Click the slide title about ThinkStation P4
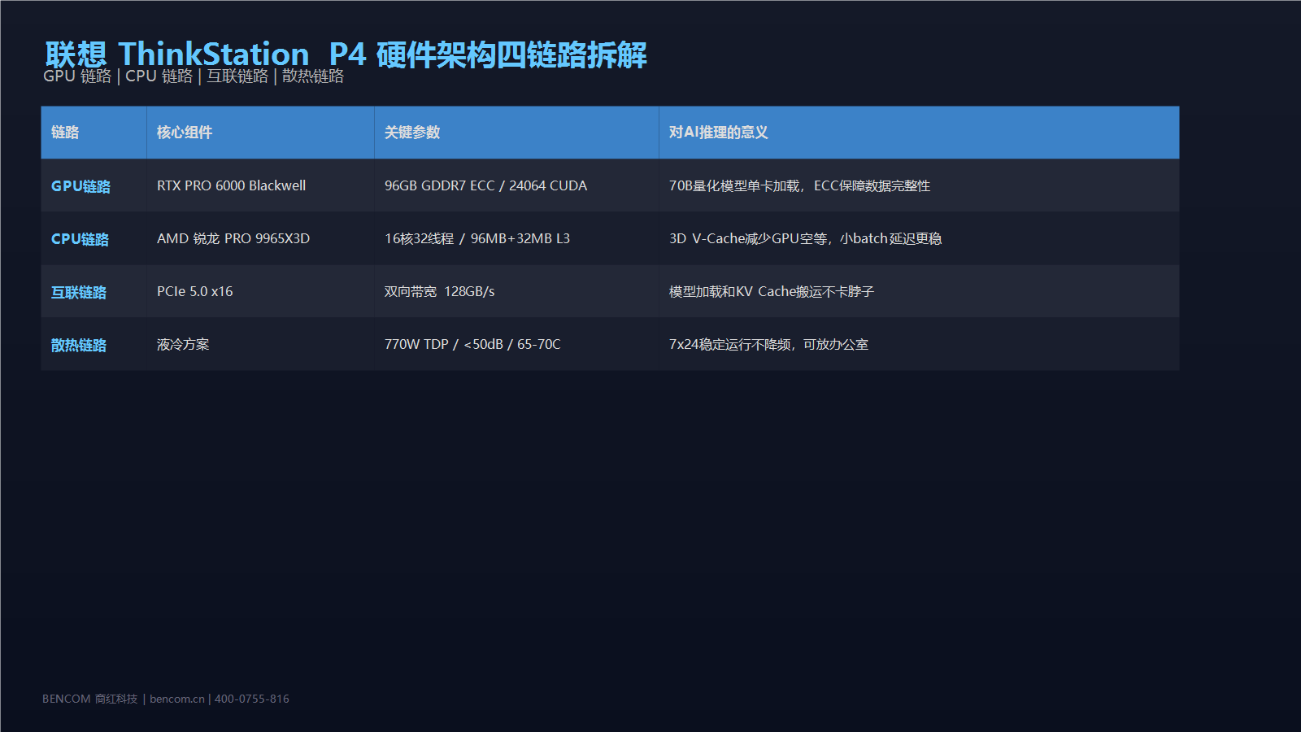 [346, 54]
